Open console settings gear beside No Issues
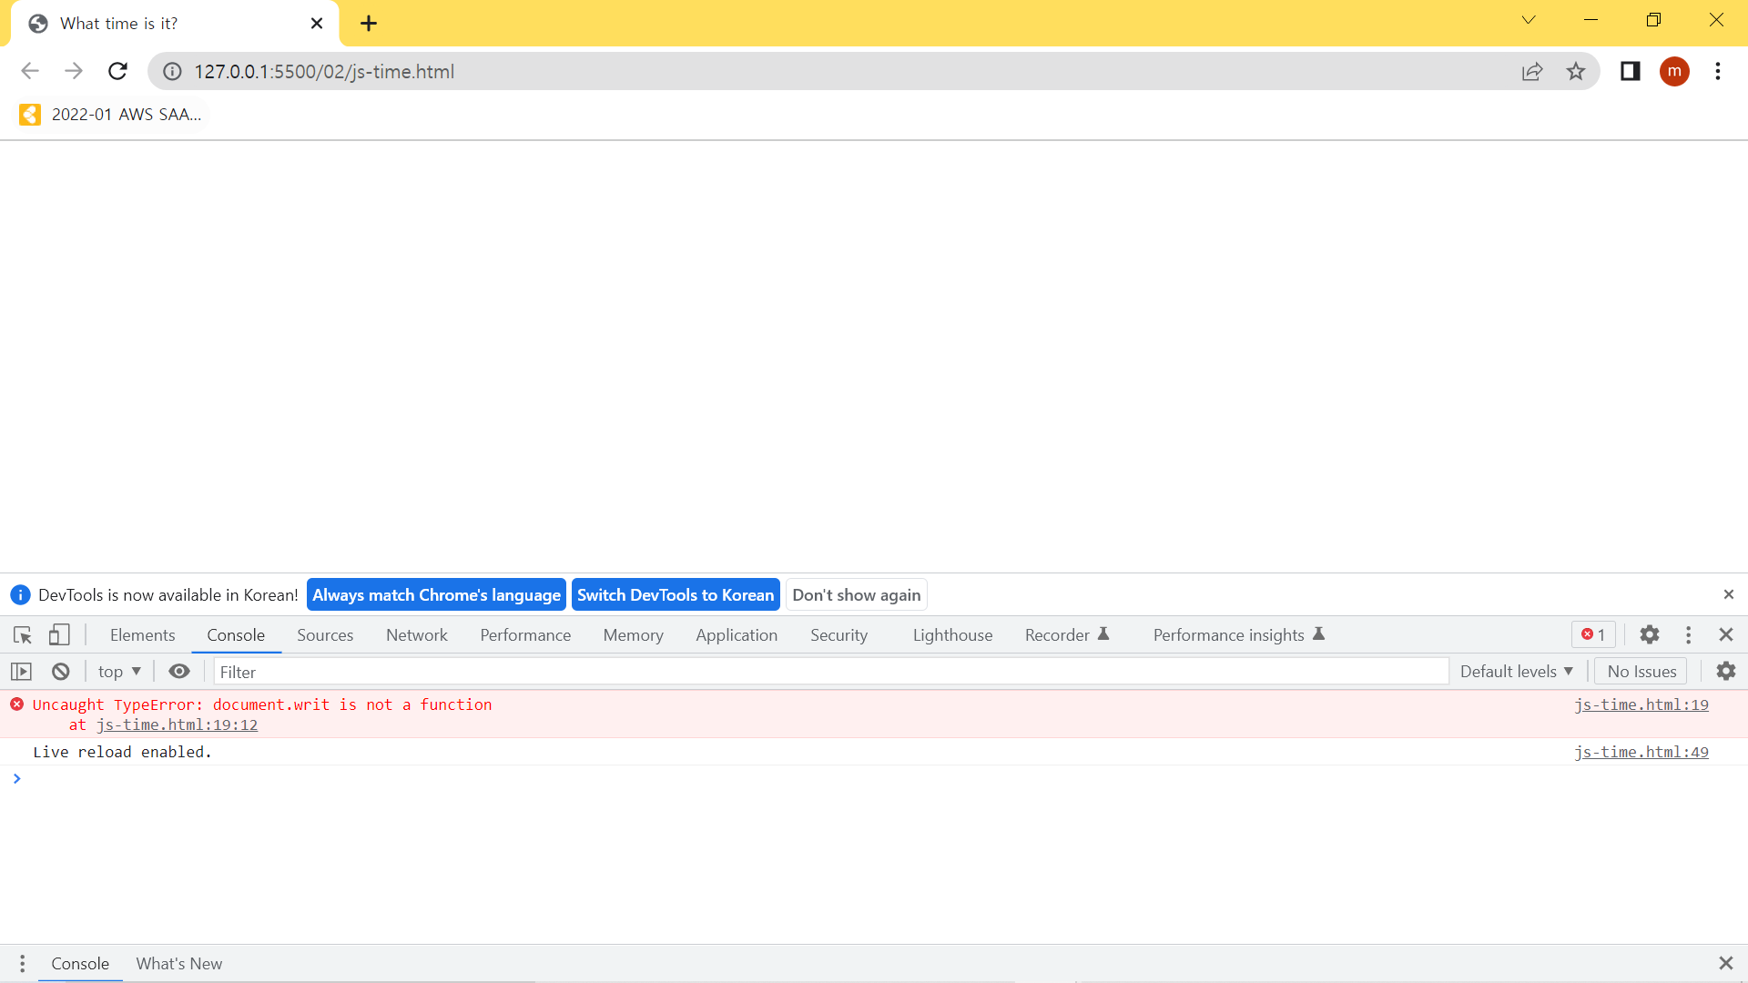The width and height of the screenshot is (1748, 983). [x=1725, y=672]
